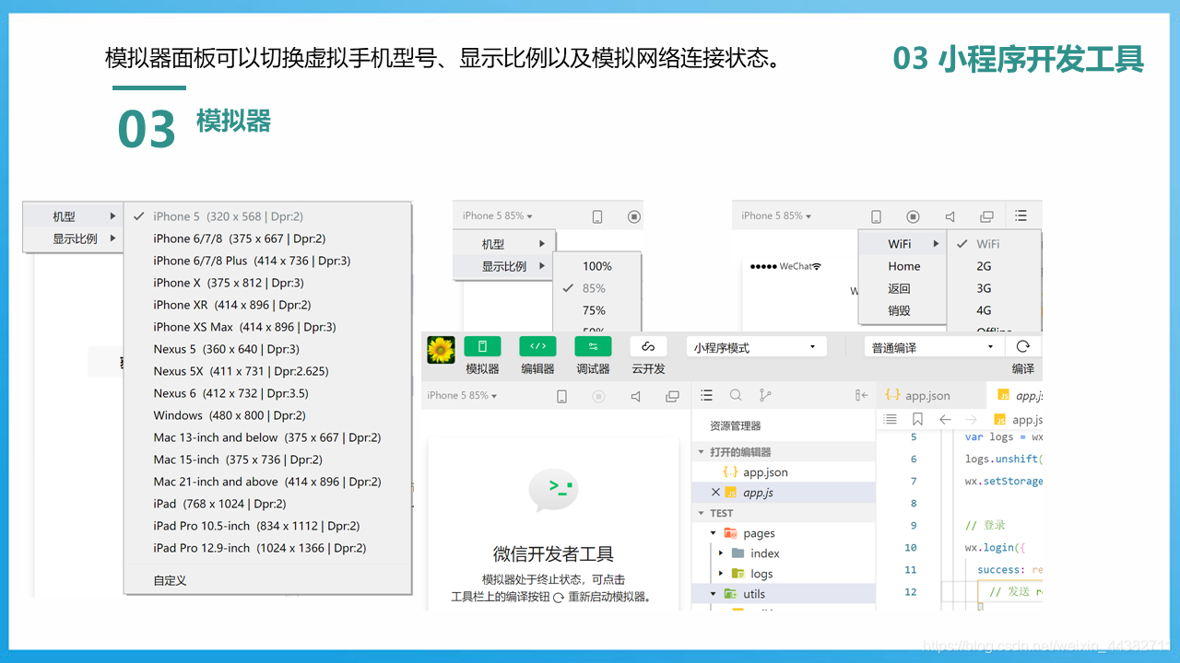Click bookmark icon below editor tabs
Image resolution: width=1180 pixels, height=663 pixels.
[x=917, y=419]
